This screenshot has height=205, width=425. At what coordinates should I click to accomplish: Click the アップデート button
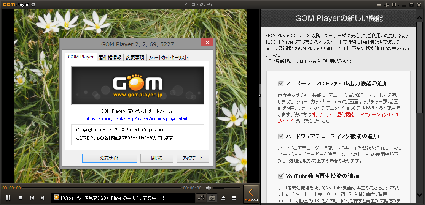(193, 158)
